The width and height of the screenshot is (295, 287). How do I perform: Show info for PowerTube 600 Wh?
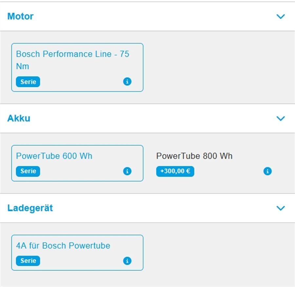(x=127, y=171)
